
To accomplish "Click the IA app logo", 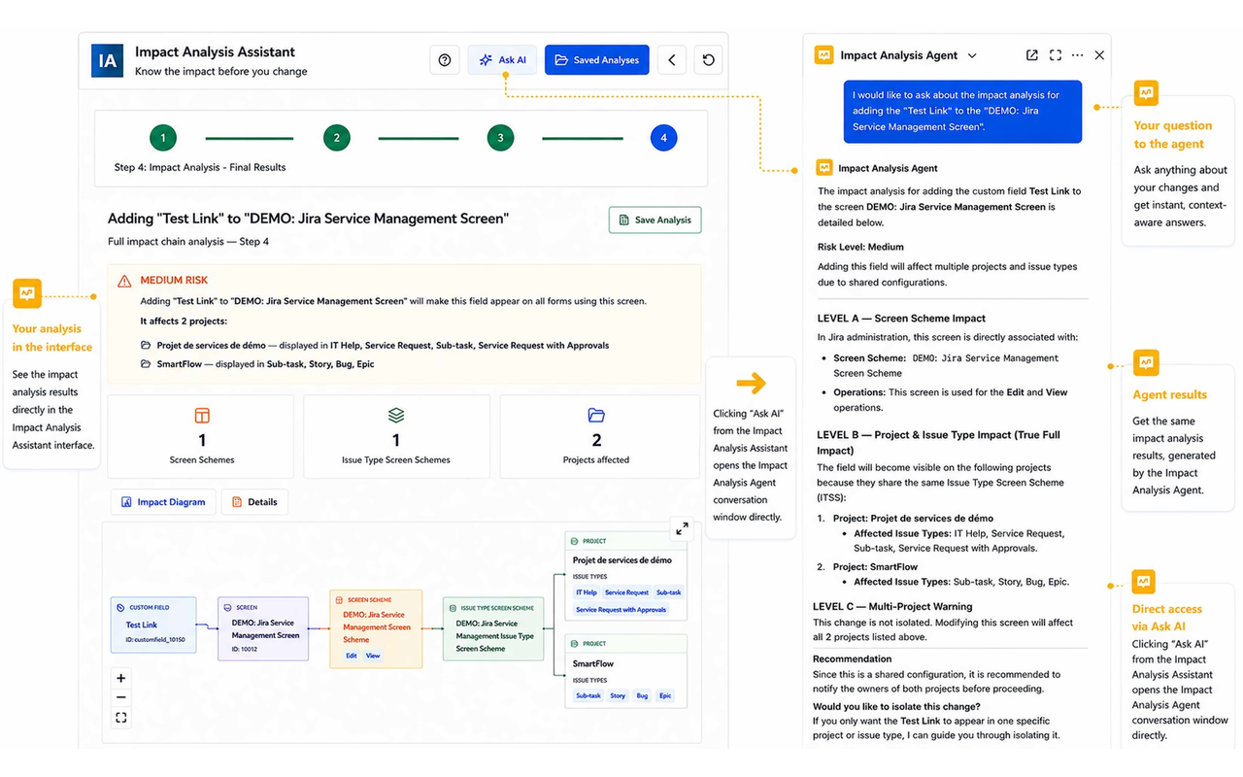I will 107,60.
